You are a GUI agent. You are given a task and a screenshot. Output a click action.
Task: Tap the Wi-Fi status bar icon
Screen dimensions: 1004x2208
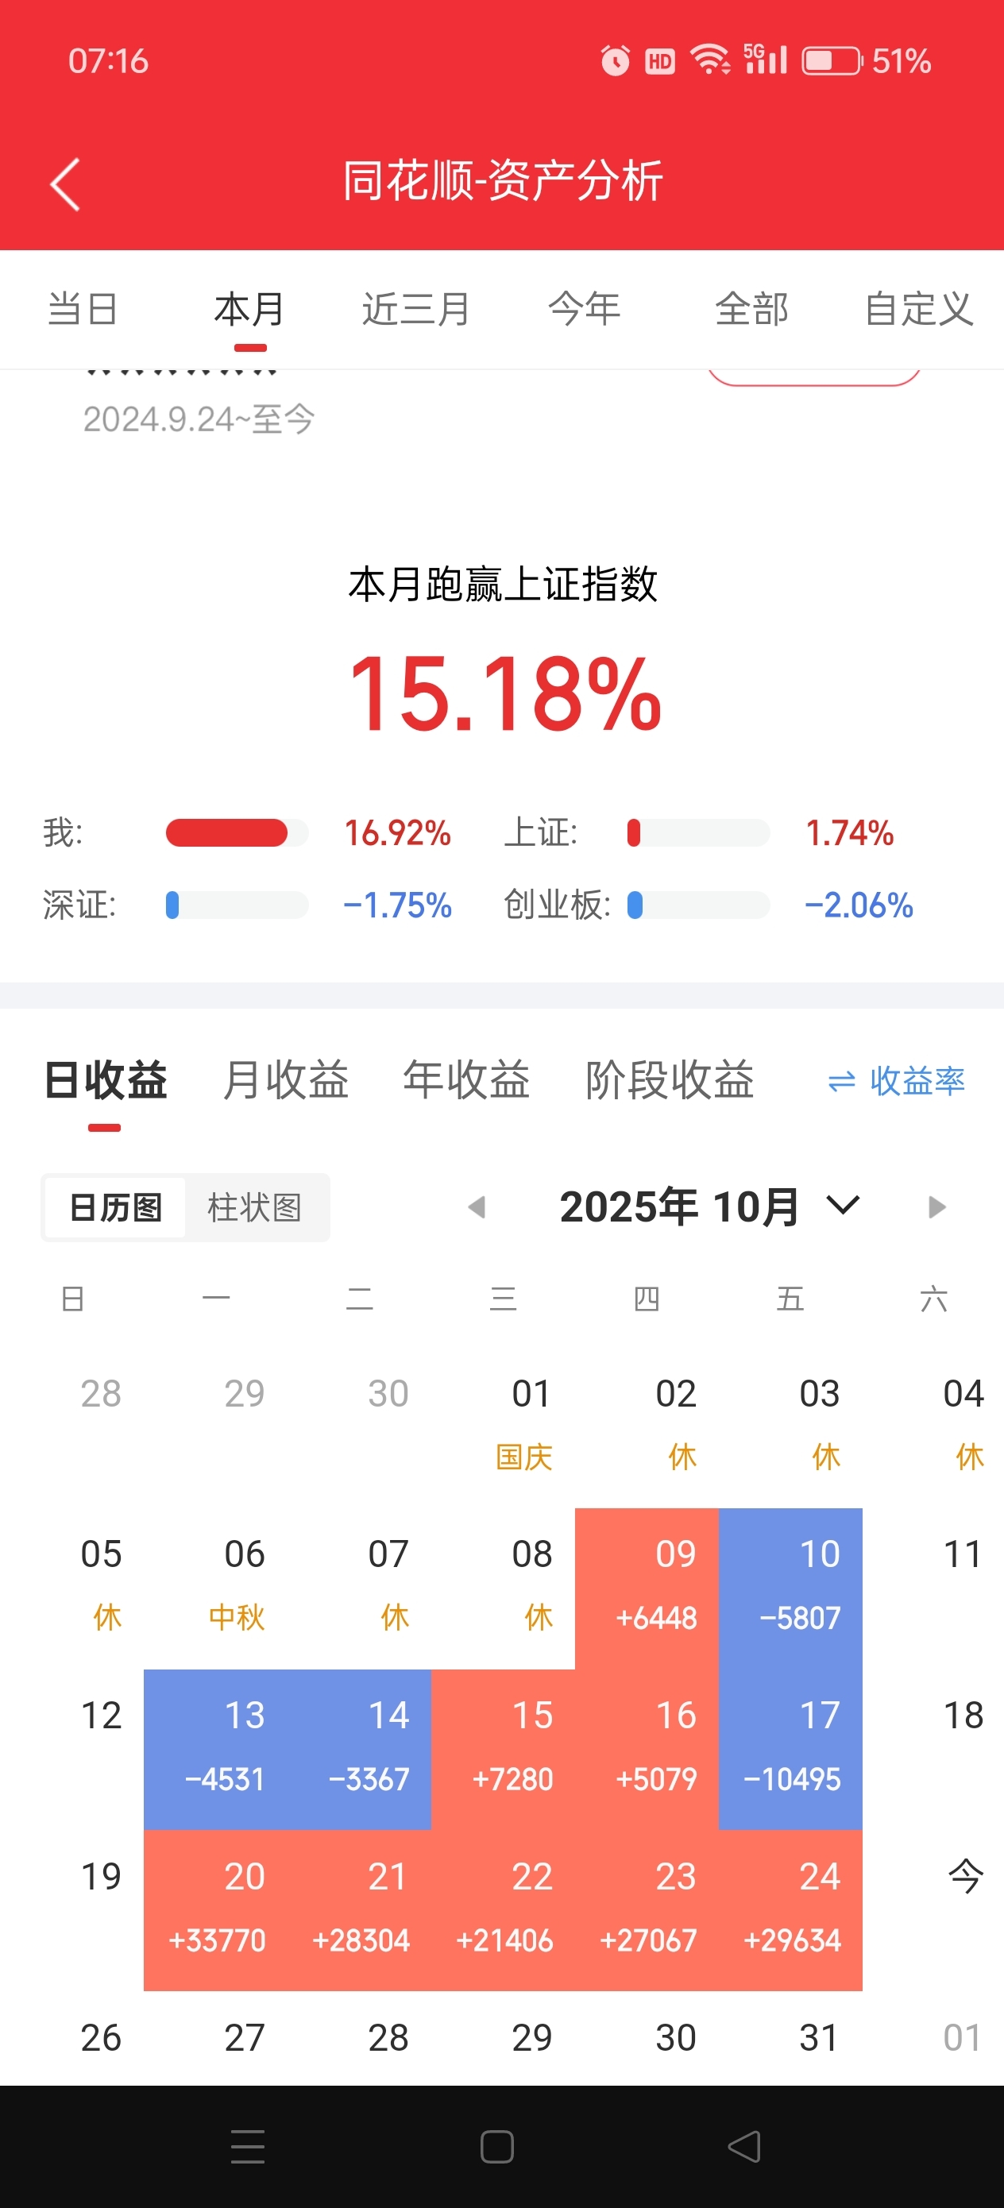pos(710,60)
